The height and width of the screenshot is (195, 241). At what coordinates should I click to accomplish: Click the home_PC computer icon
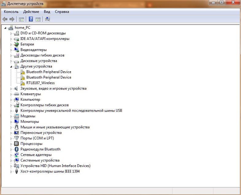point(11,28)
